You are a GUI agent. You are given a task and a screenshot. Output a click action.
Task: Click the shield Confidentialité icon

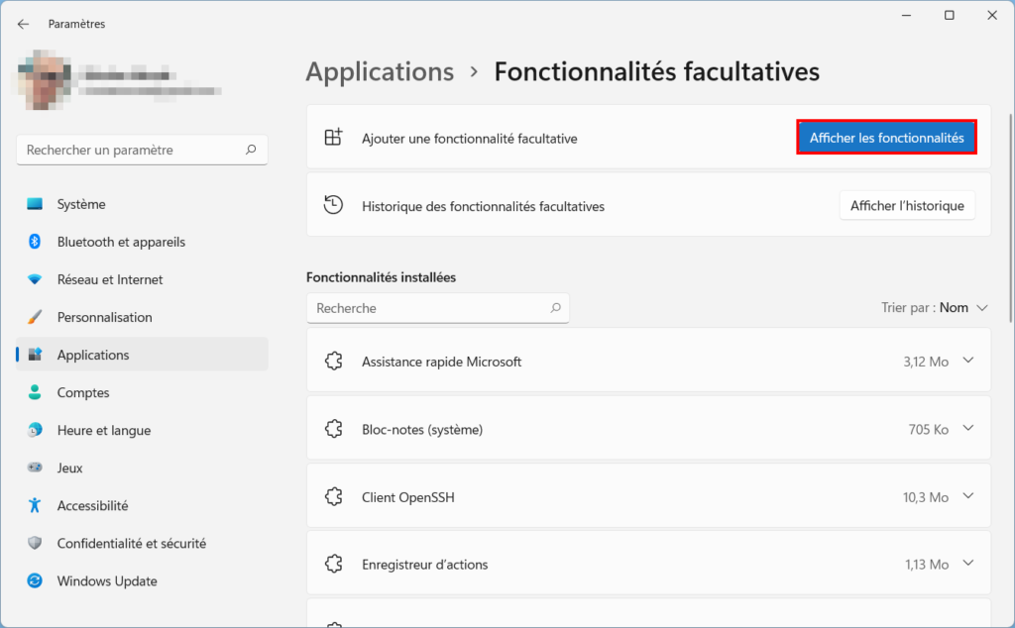[x=35, y=543]
